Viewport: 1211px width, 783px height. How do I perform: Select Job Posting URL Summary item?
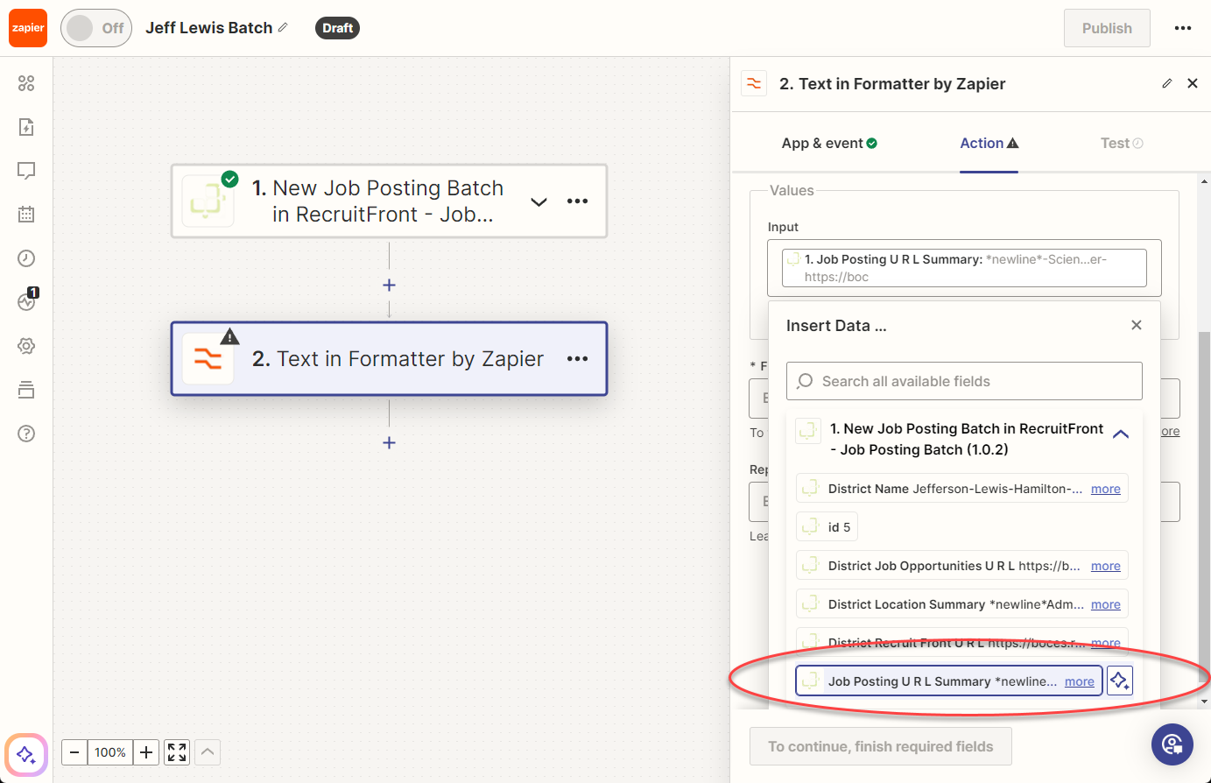coord(949,681)
